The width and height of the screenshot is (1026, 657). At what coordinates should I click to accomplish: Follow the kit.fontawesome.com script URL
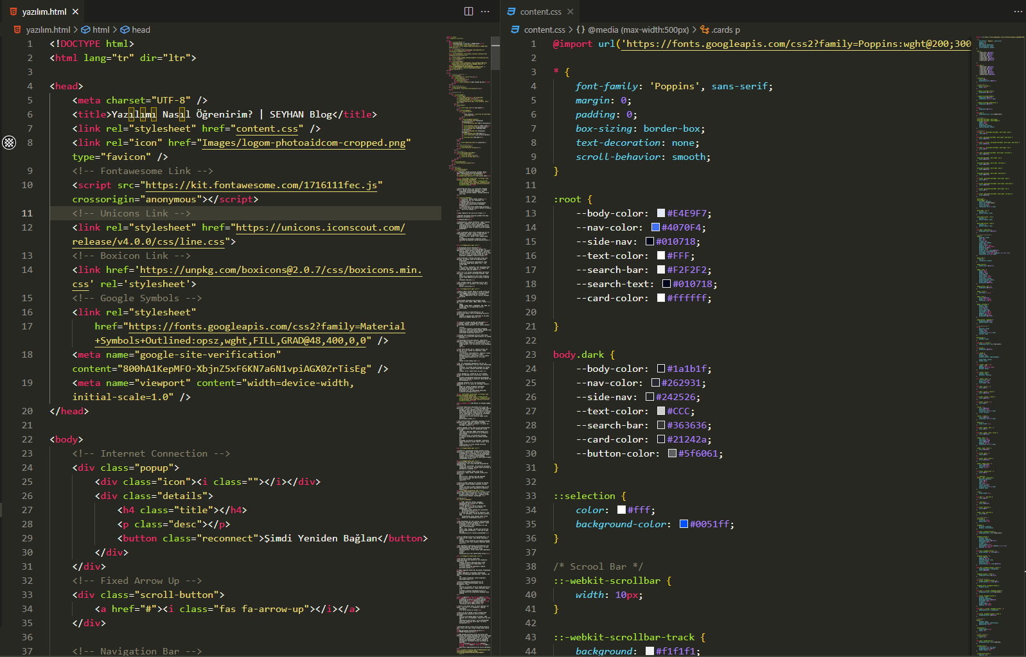[261, 185]
